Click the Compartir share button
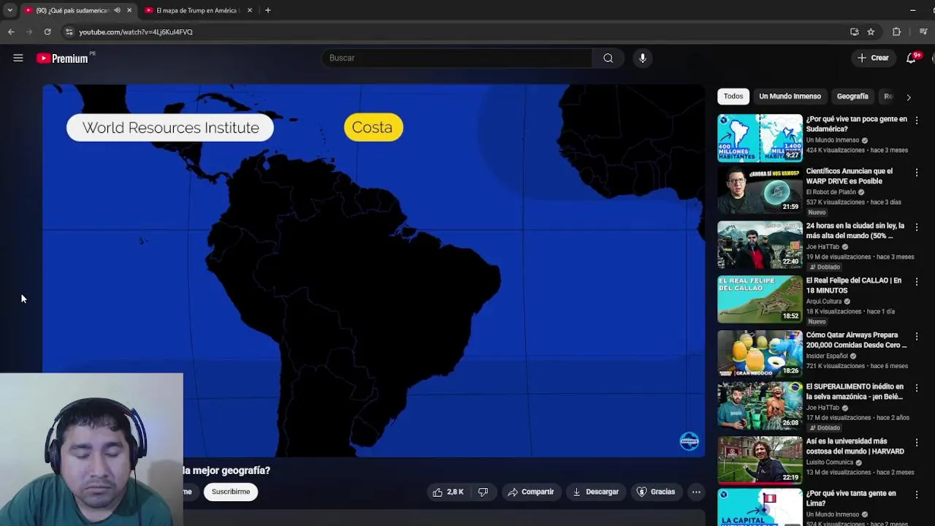This screenshot has height=526, width=935. [x=530, y=492]
